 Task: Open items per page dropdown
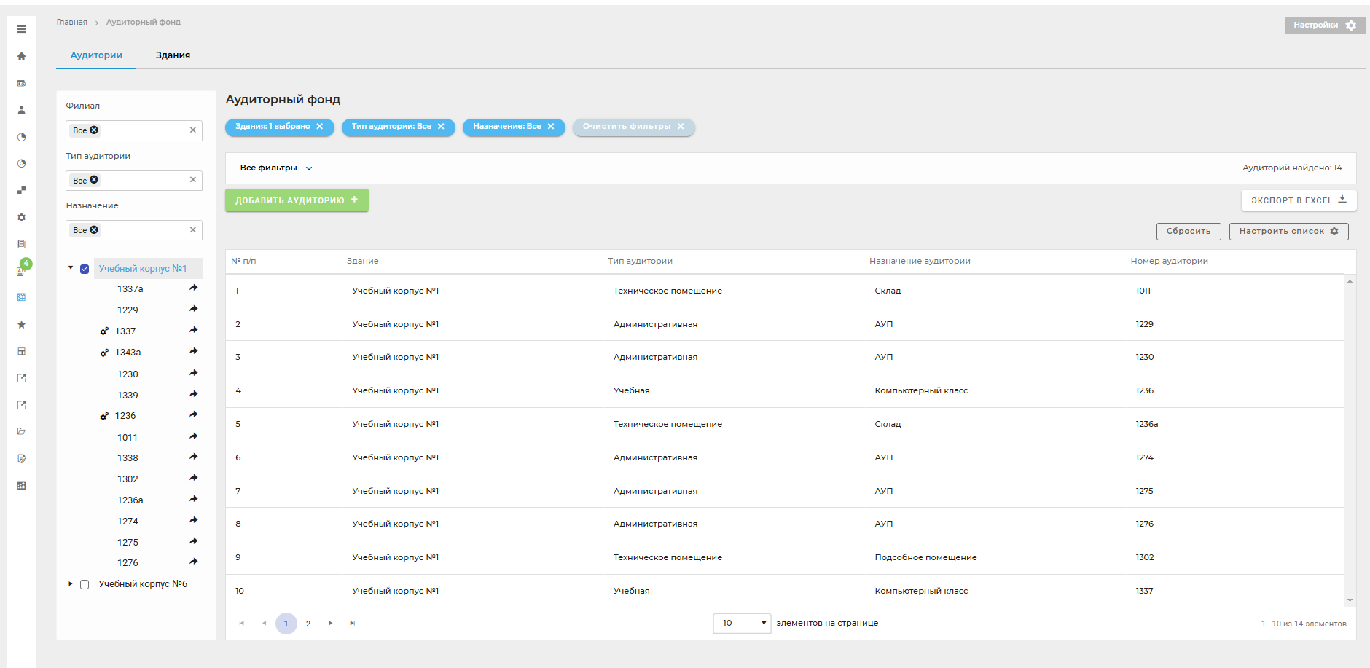coord(742,624)
